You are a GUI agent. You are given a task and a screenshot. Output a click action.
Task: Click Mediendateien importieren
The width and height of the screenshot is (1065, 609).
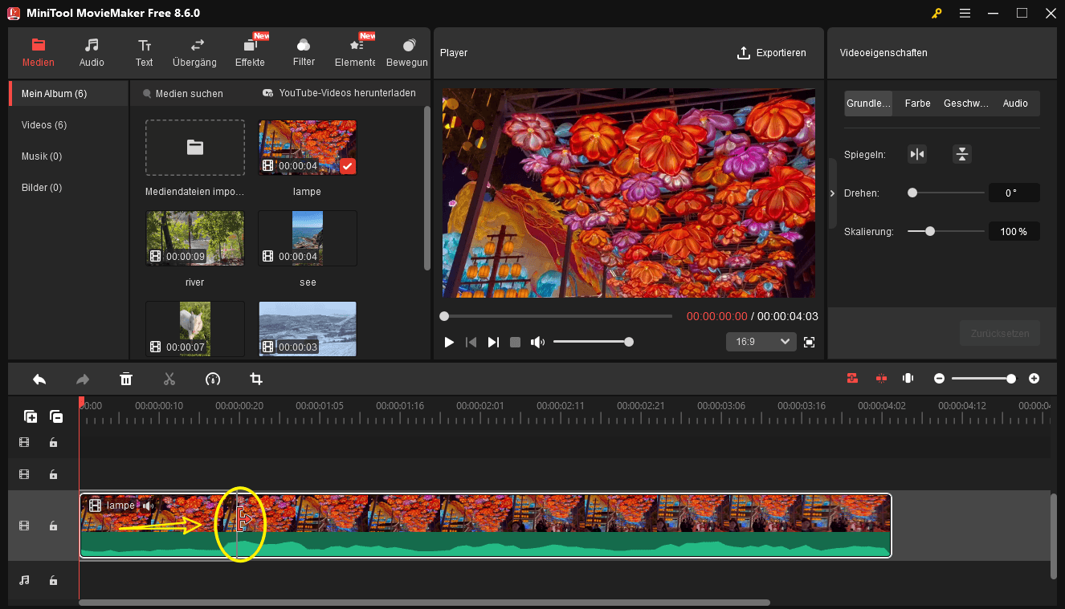194,148
